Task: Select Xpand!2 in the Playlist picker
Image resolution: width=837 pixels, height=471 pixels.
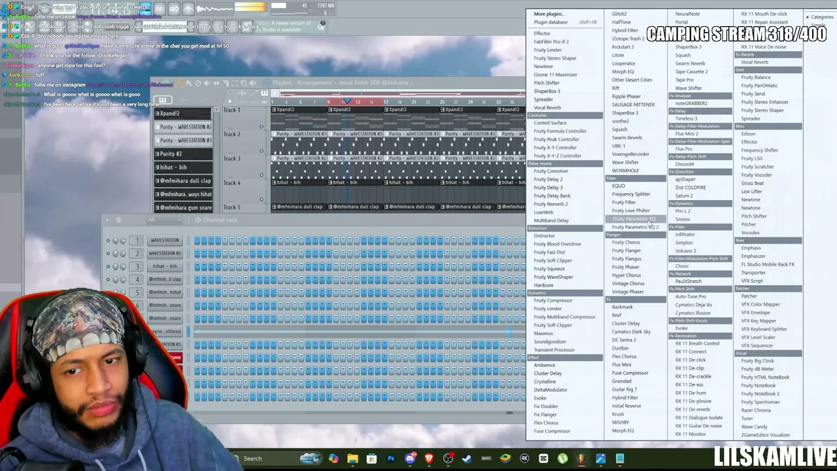Action: [183, 113]
